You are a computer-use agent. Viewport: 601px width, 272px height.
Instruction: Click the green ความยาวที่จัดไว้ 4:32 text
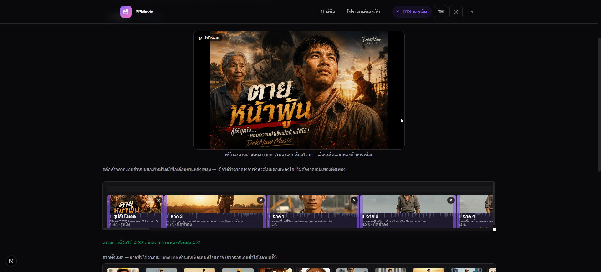pyautogui.click(x=152, y=243)
